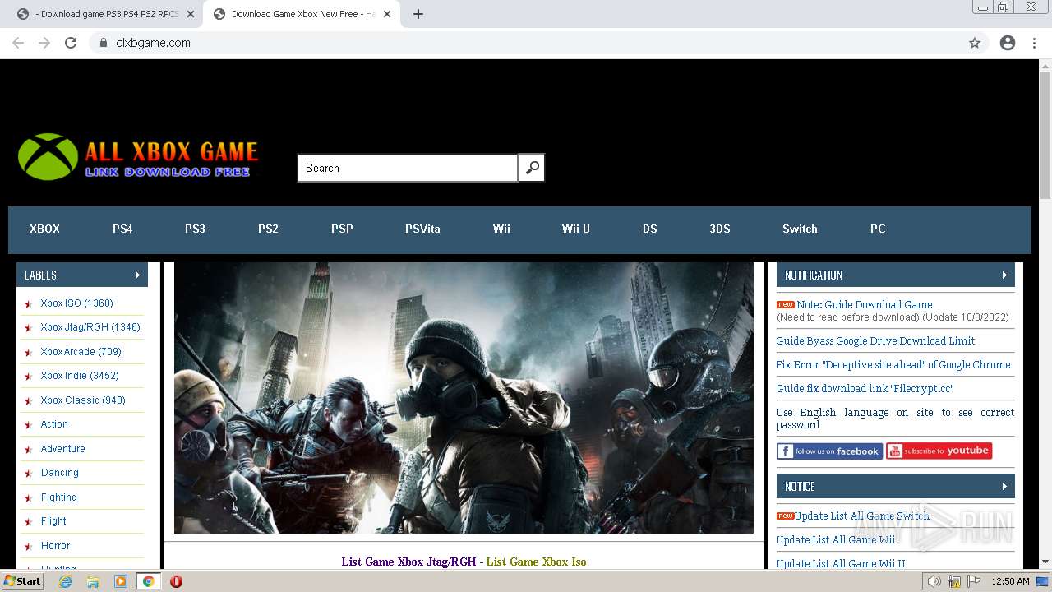Click the flag notification tray icon
Viewport: 1052px width, 592px height.
[973, 581]
